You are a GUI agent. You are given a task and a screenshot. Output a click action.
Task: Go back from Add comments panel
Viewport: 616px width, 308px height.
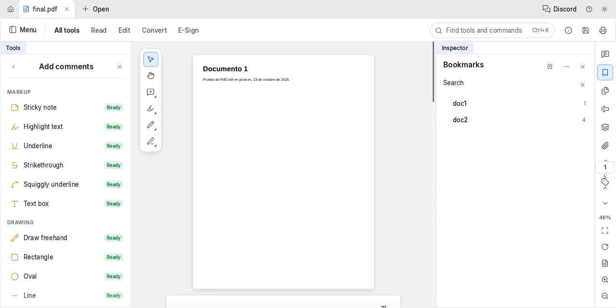[x=14, y=67]
